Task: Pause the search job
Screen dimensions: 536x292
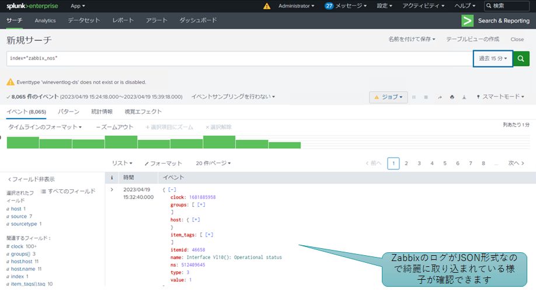Action: coord(413,97)
